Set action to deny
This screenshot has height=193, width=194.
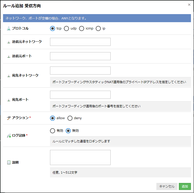click(70, 118)
